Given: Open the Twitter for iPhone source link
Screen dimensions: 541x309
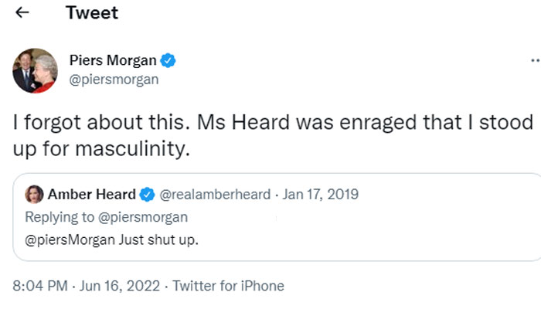Looking at the screenshot, I should tap(228, 286).
